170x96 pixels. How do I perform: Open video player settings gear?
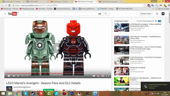click(x=99, y=76)
